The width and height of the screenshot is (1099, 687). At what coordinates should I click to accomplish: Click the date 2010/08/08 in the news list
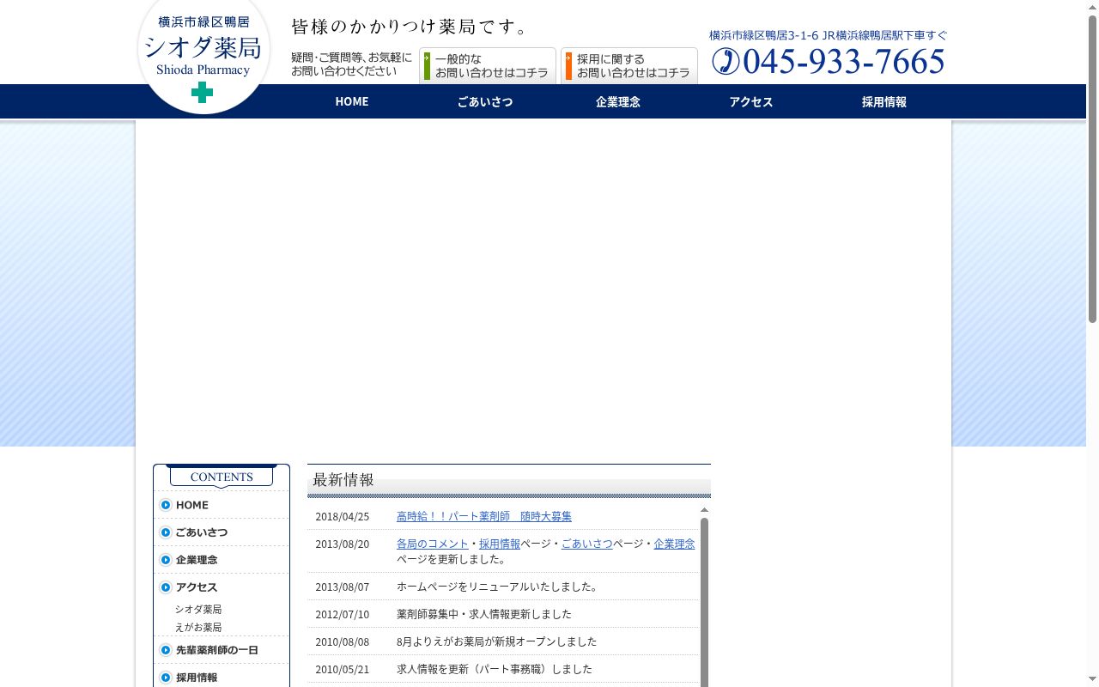pyautogui.click(x=342, y=641)
